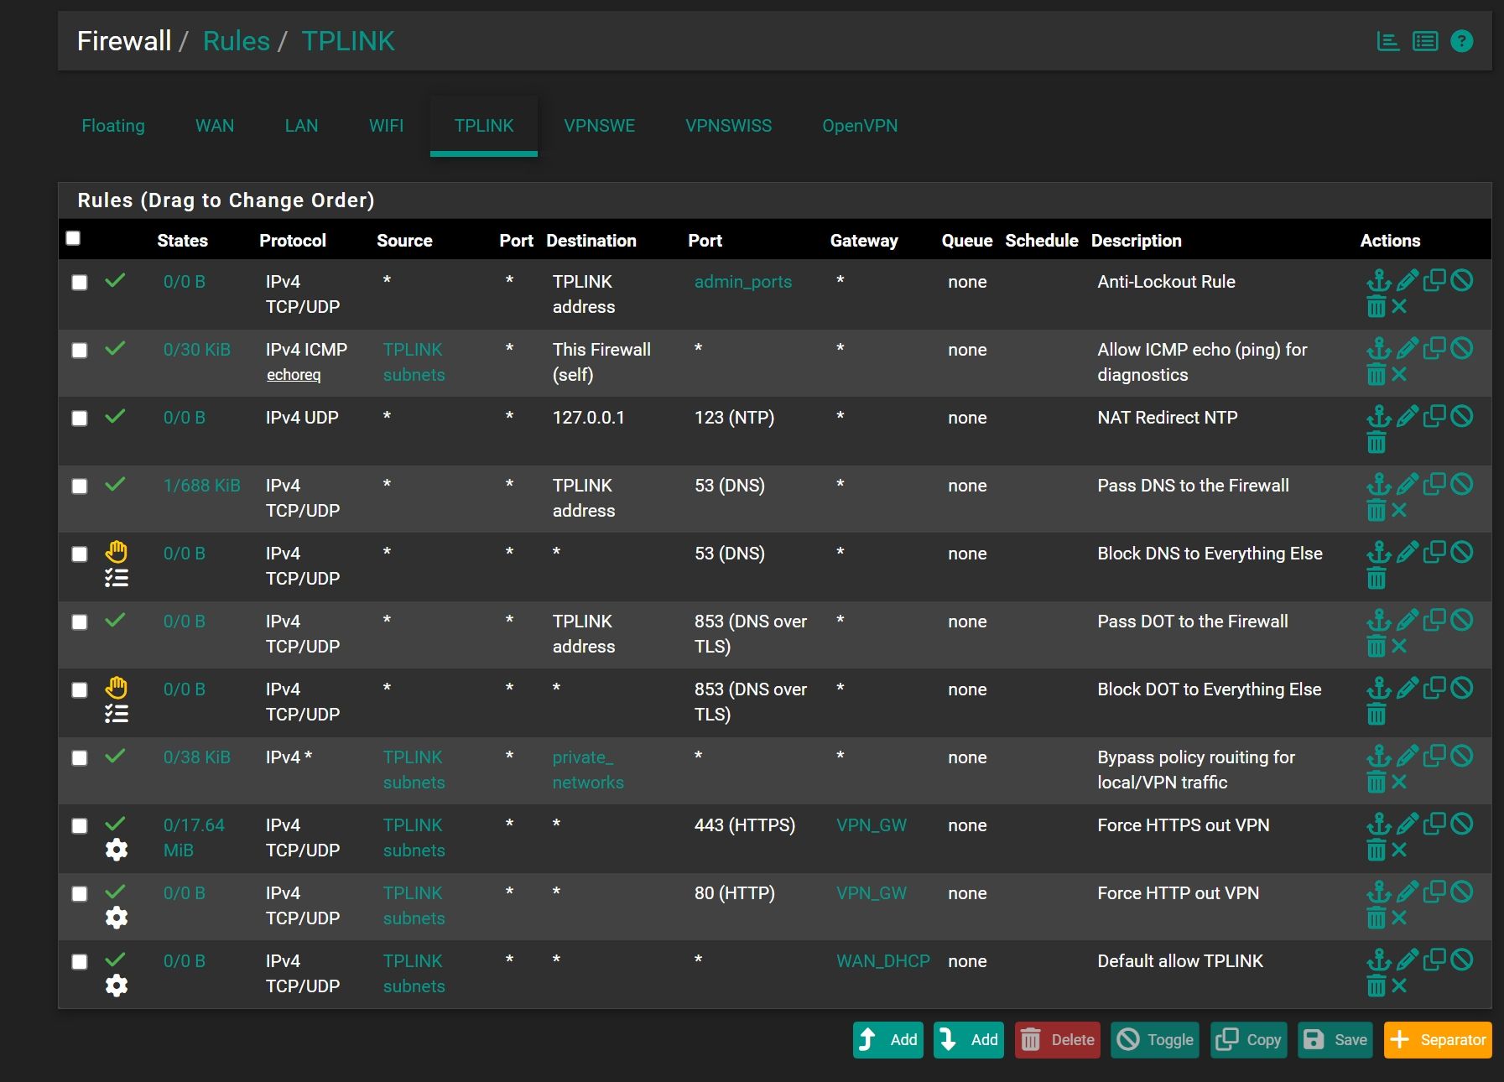Screen dimensions: 1504x1082
Task: Click the TPLINK breadcrumb link
Action: pyautogui.click(x=348, y=41)
